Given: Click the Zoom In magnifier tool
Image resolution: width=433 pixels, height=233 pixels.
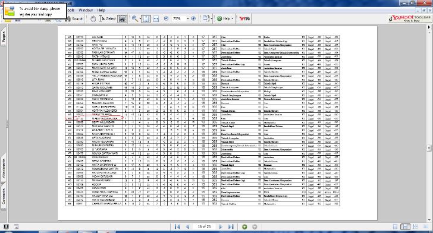Looking at the screenshot, I should point(135,19).
